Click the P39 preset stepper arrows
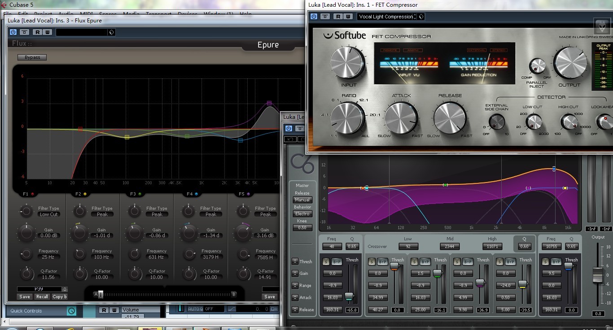 (65, 289)
